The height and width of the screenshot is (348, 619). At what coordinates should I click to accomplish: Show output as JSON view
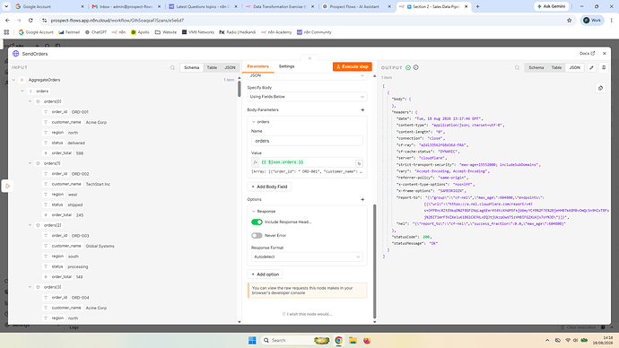click(x=574, y=67)
